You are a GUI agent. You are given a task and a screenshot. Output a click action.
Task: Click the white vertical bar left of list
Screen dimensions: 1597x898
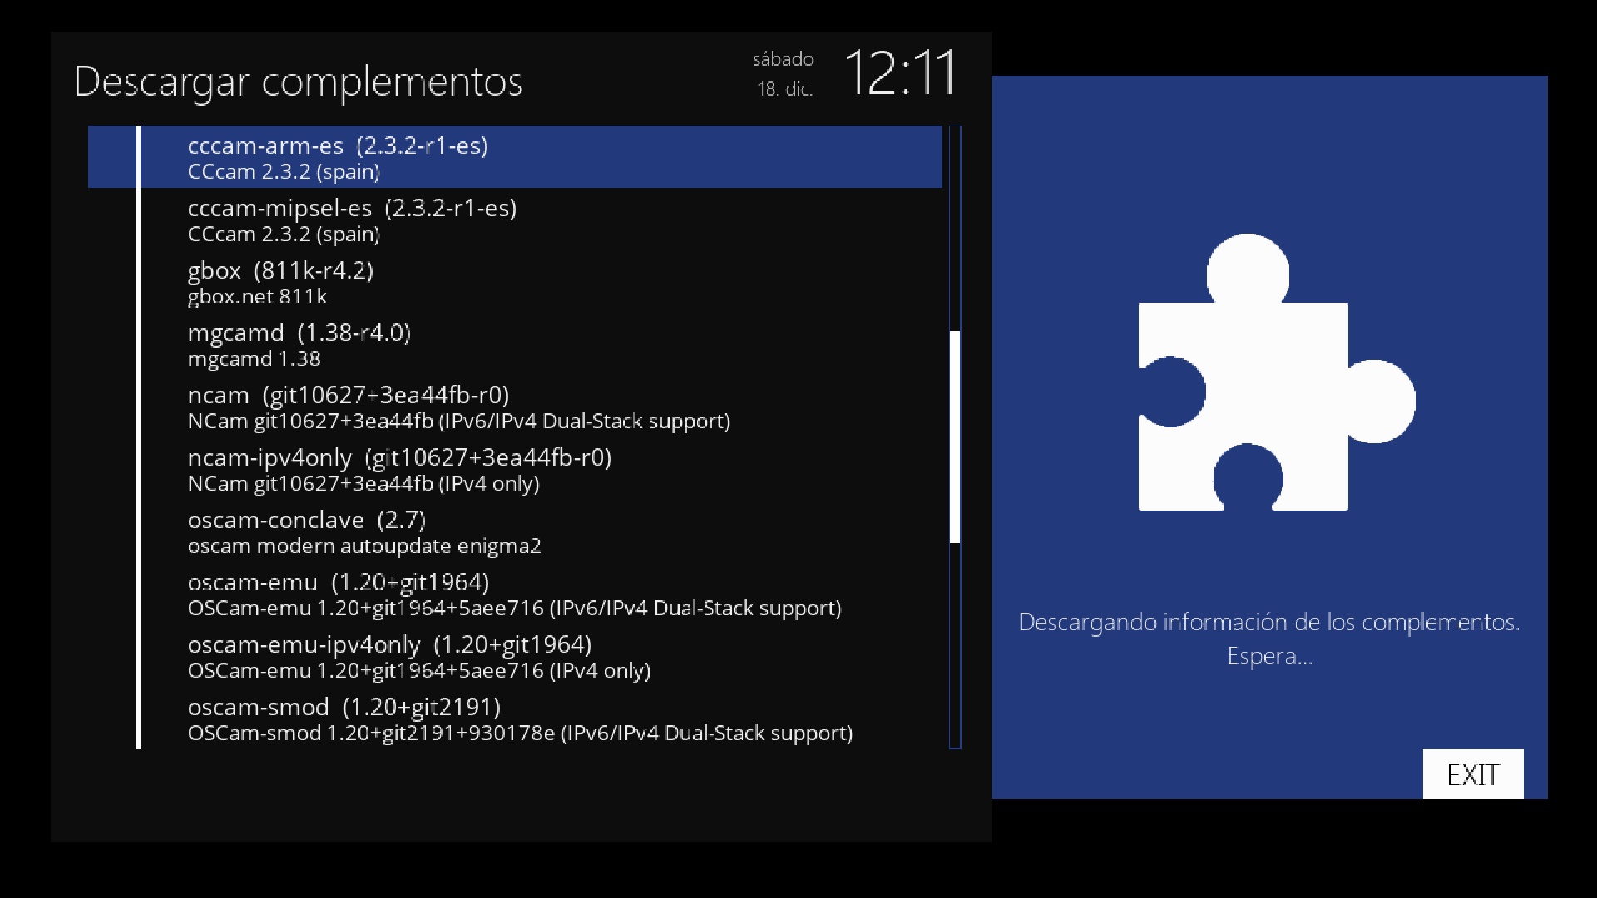point(138,437)
